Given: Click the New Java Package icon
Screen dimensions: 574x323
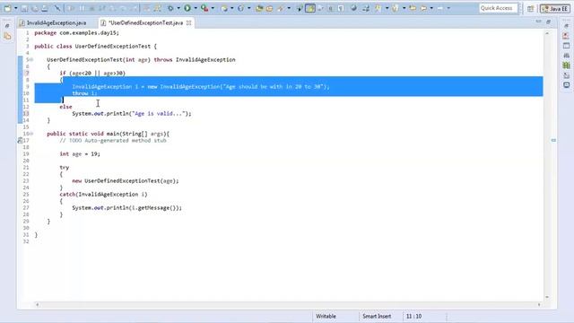Looking at the screenshot, I should point(224,8).
